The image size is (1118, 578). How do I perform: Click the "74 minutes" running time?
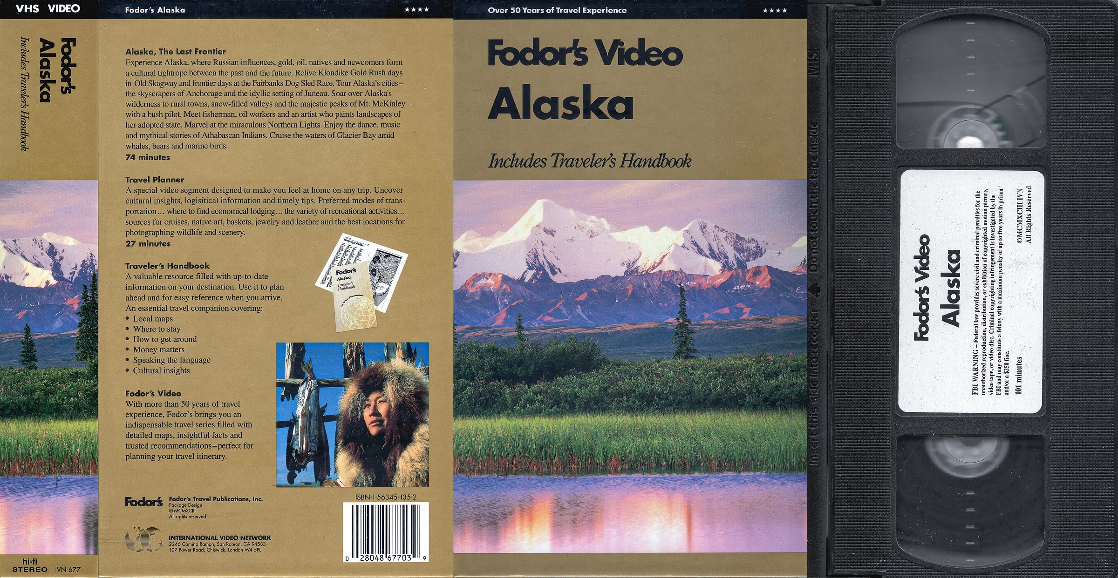coord(148,157)
